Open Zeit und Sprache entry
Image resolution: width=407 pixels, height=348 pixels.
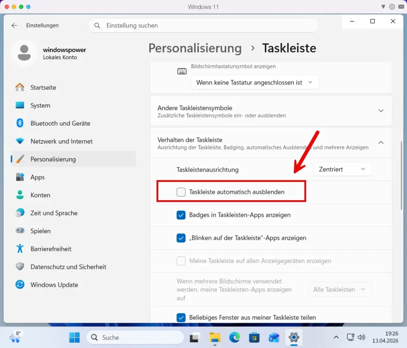(x=74, y=213)
